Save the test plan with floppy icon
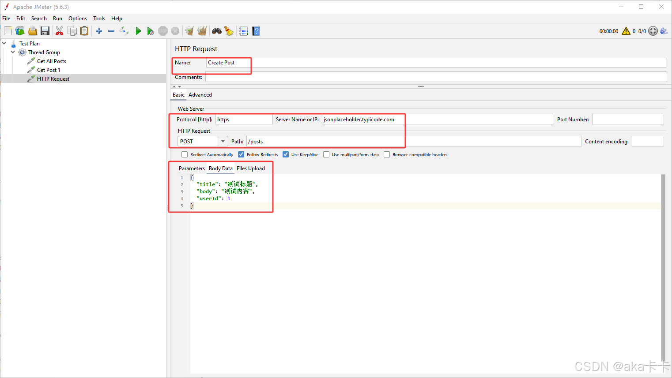Image resolution: width=672 pixels, height=378 pixels. point(45,31)
